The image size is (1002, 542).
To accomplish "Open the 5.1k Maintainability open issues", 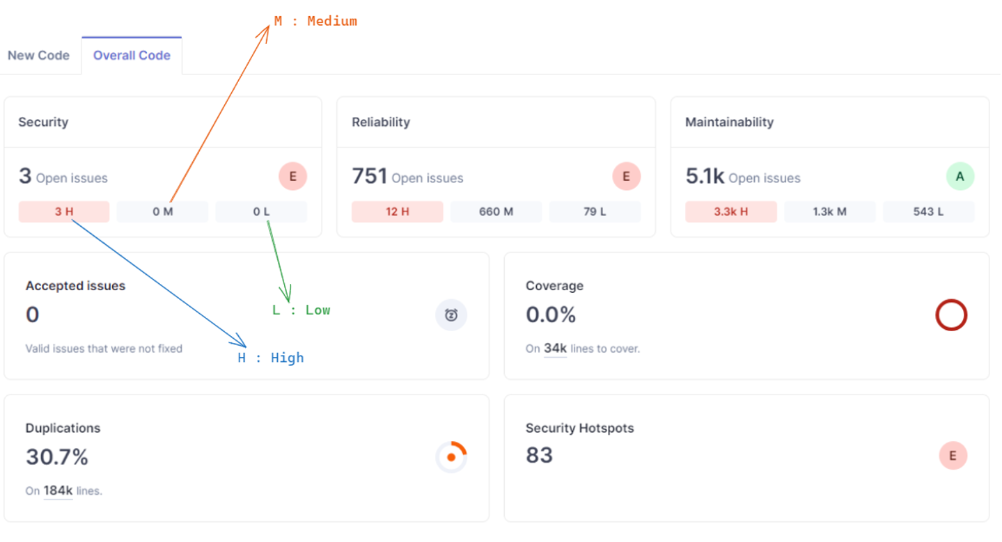I will click(x=705, y=177).
